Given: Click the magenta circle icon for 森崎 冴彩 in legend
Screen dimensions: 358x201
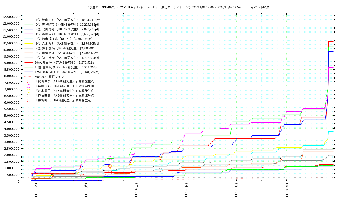Looking at the screenshot, I should (x=29, y=86).
